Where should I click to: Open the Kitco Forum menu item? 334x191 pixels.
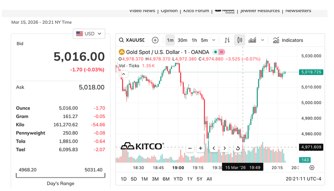pyautogui.click(x=195, y=10)
